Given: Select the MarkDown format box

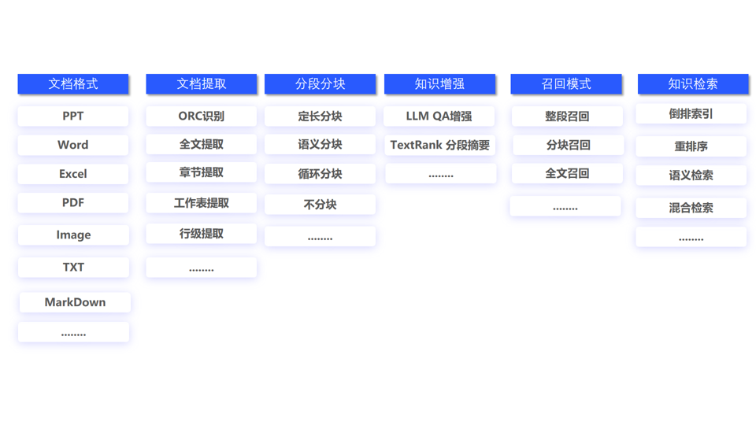Looking at the screenshot, I should pos(75,302).
